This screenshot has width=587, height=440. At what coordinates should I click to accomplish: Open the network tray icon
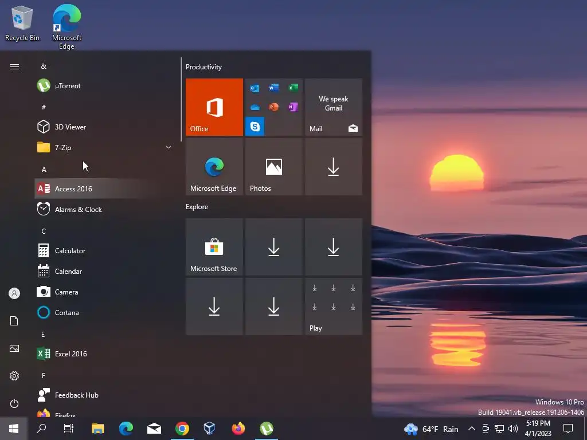click(499, 429)
